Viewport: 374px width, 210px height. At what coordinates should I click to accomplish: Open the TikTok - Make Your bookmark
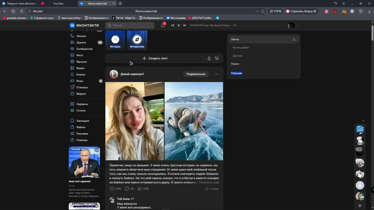[124, 18]
